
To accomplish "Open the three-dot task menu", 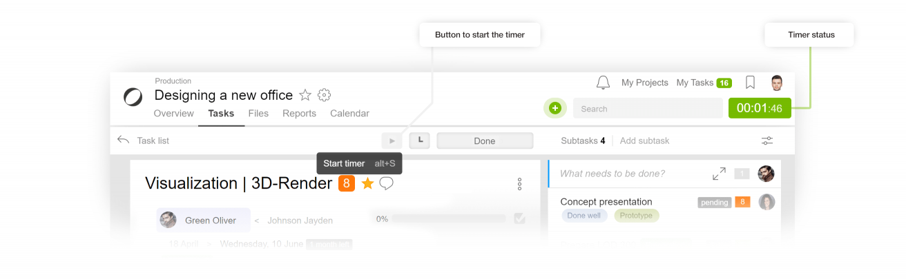I will coord(519,184).
